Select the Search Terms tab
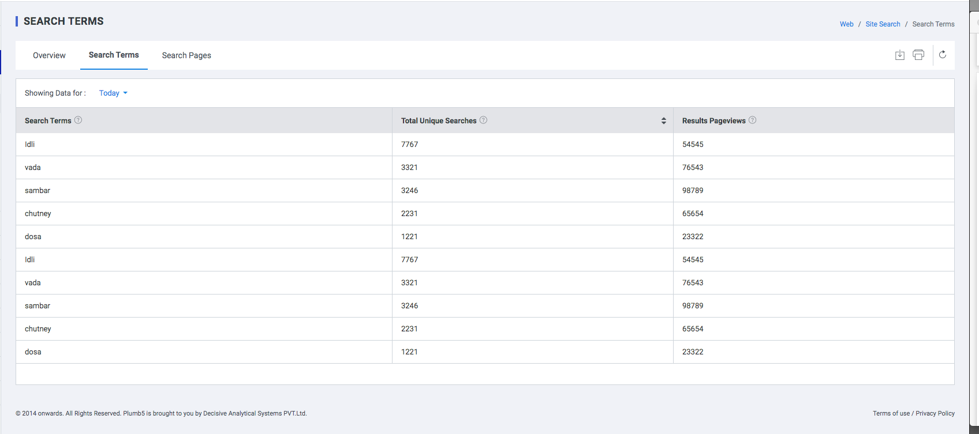 [114, 55]
